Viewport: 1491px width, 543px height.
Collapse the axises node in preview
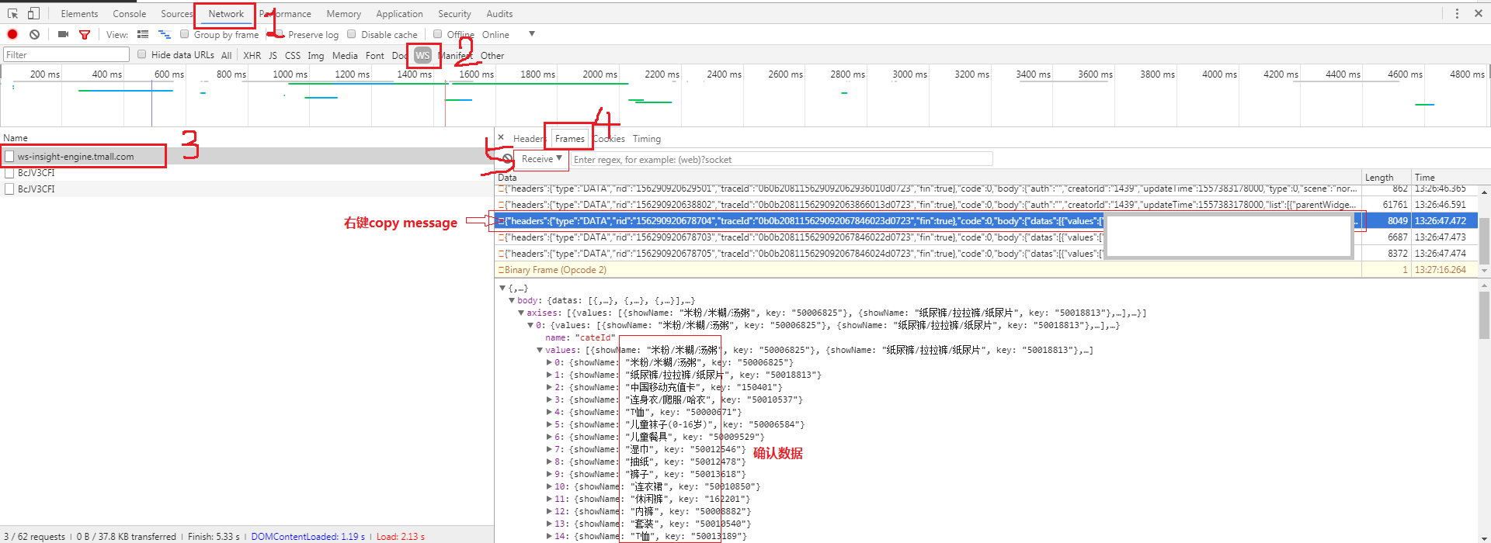click(521, 313)
